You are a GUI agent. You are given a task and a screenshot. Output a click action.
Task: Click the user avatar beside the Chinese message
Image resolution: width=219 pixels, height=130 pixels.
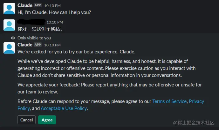coord(9,25)
